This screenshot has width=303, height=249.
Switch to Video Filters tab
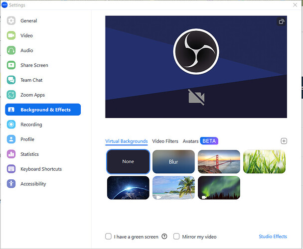coord(165,141)
